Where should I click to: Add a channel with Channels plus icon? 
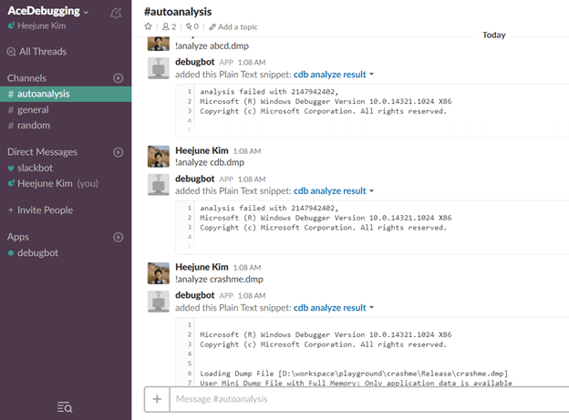click(118, 78)
